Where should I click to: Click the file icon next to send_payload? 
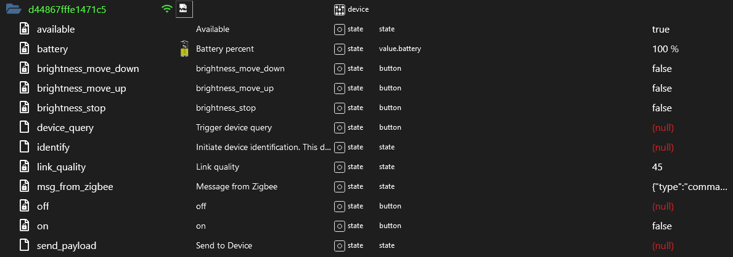click(x=24, y=245)
